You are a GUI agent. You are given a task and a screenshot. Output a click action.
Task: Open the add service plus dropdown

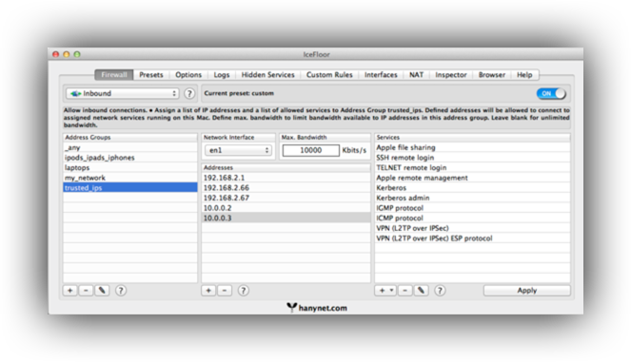(385, 290)
